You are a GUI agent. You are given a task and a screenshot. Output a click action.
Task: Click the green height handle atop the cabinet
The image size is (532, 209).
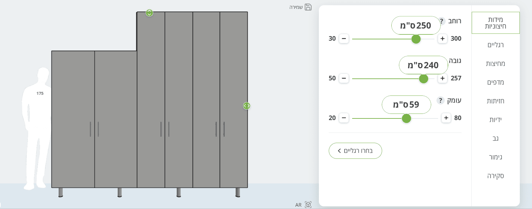point(150,13)
